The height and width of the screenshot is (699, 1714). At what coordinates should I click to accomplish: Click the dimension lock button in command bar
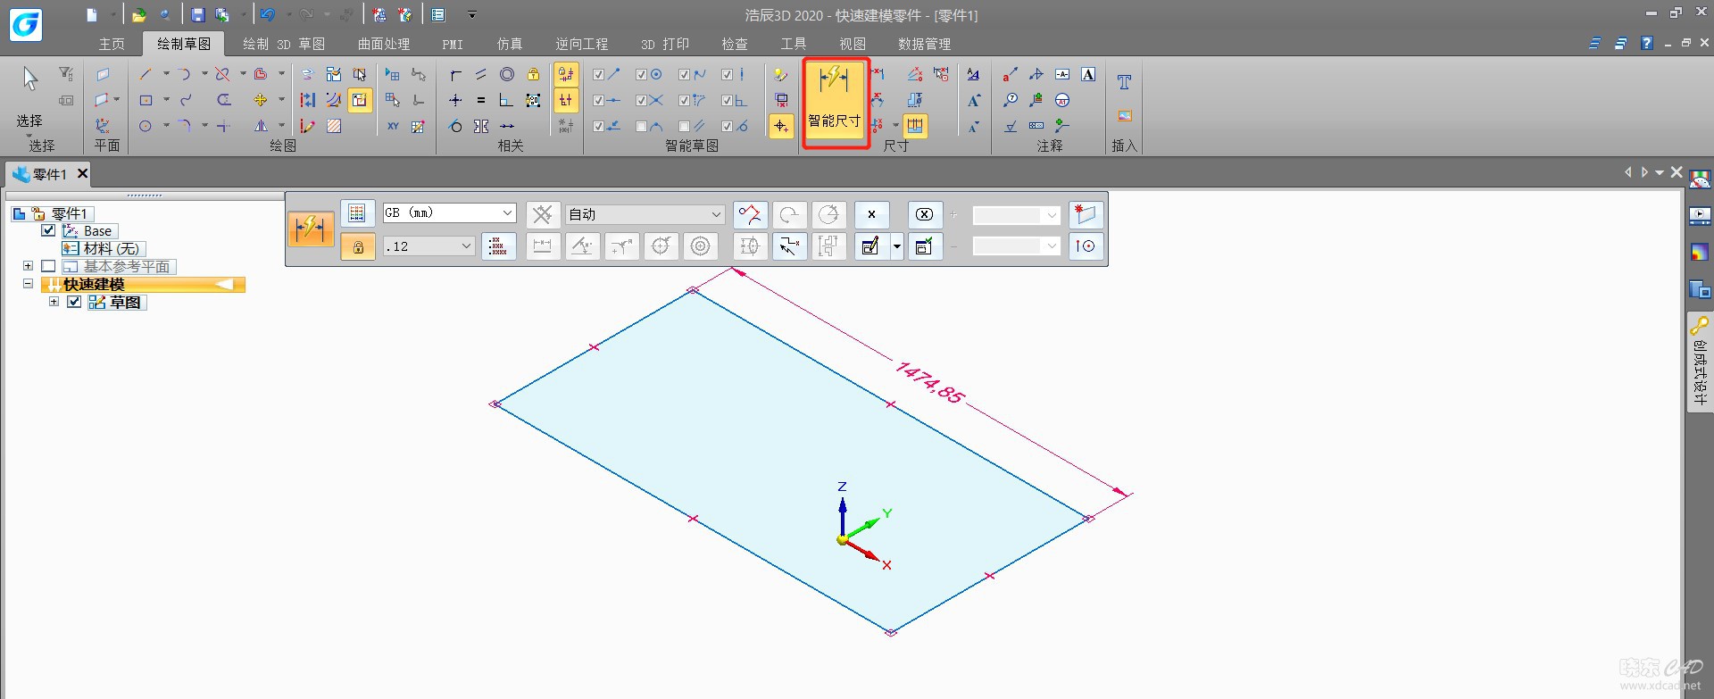point(358,246)
